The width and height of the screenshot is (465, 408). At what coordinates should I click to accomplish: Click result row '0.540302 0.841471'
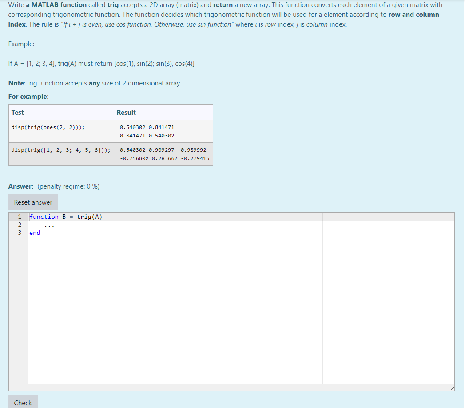pos(147,127)
